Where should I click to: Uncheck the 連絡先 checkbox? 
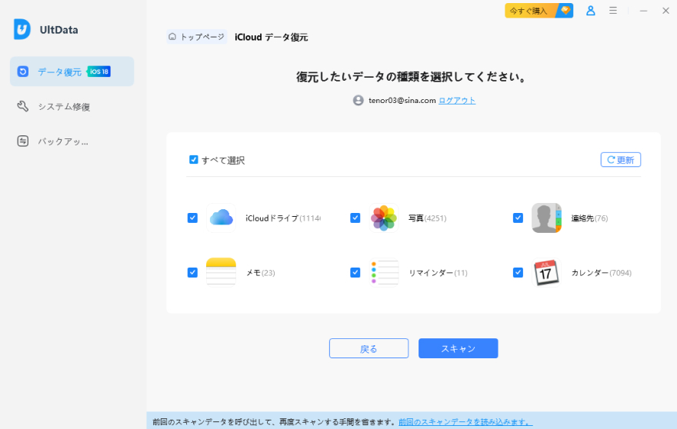pos(518,218)
